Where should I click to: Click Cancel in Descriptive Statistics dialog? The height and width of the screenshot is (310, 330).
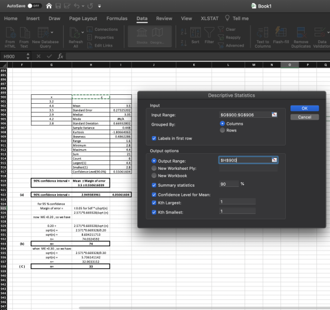pos(305,117)
